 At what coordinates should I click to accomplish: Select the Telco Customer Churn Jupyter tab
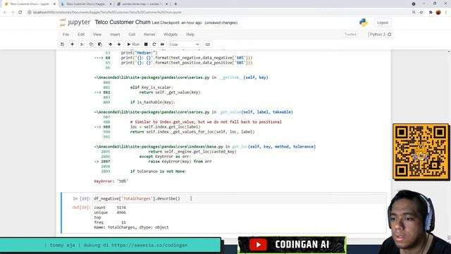(x=30, y=4)
